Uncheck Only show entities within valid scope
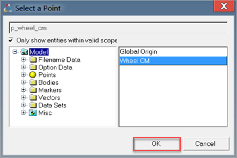 11,40
